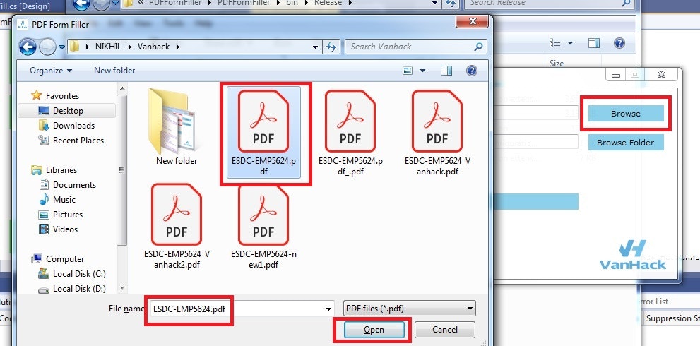This screenshot has width=700, height=346.
Task: Change the file view icon style
Action: pos(407,71)
